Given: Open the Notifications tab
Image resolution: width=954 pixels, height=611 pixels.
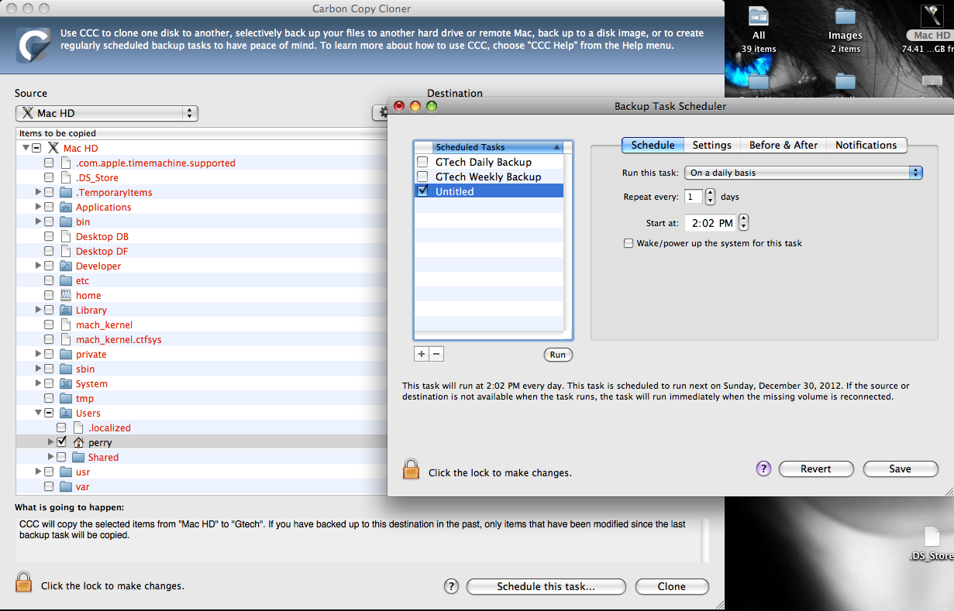Looking at the screenshot, I should point(866,145).
